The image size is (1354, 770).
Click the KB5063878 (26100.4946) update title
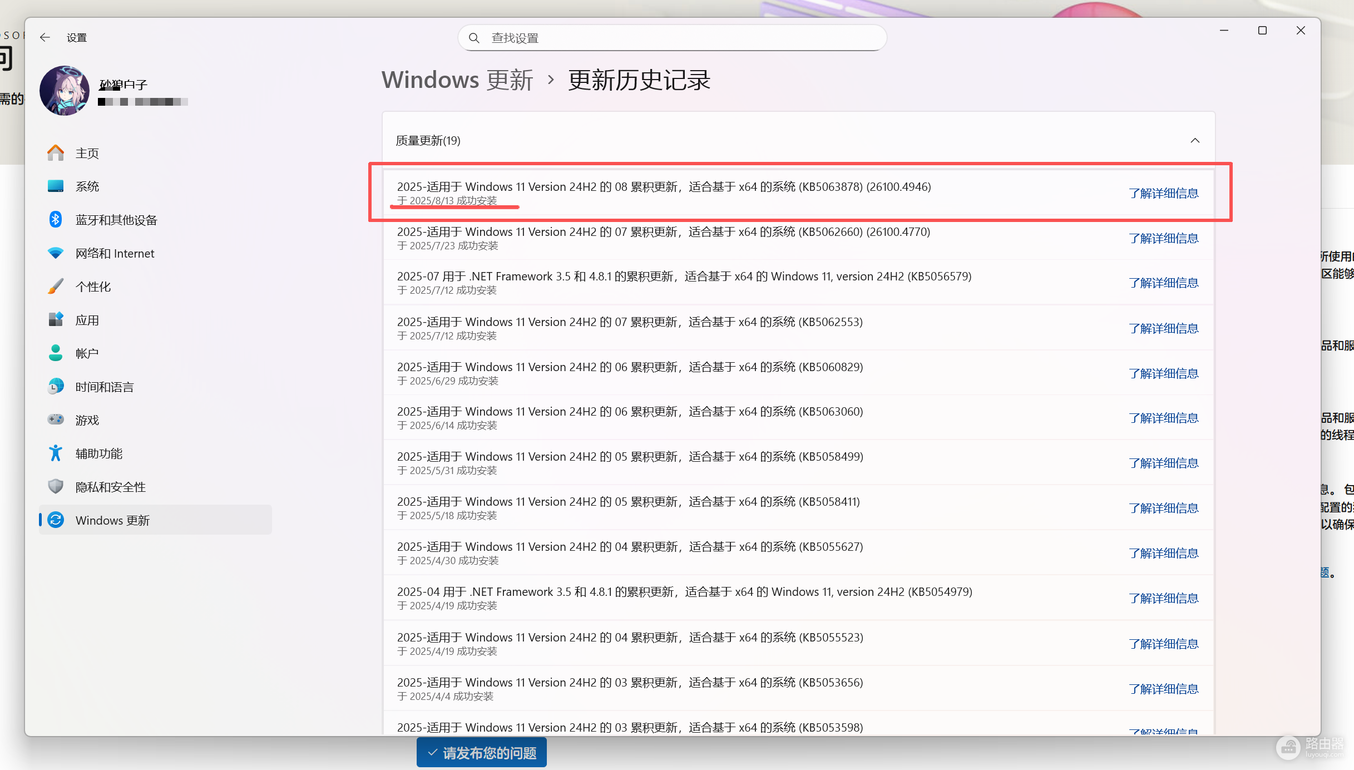tap(664, 186)
